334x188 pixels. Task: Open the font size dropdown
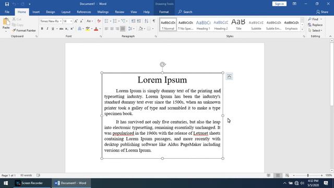pos(71,21)
